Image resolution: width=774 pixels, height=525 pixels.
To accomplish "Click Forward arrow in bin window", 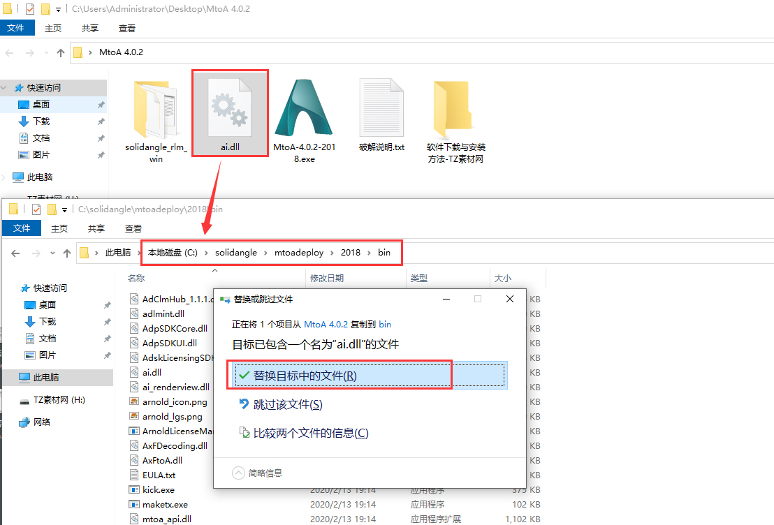I will [x=36, y=253].
